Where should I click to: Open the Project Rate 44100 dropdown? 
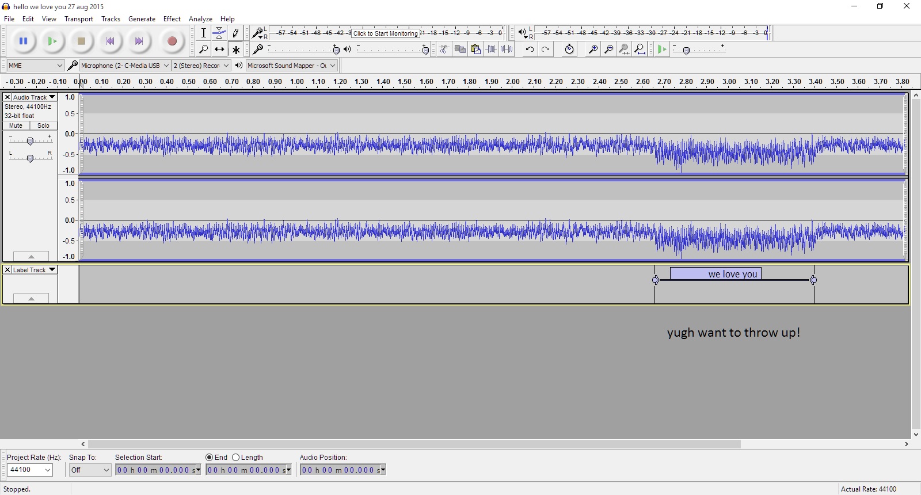(x=30, y=470)
